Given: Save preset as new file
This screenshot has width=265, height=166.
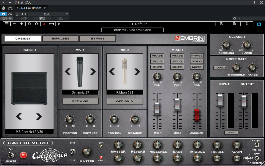Looking at the screenshot, I should pyautogui.click(x=234, y=24).
